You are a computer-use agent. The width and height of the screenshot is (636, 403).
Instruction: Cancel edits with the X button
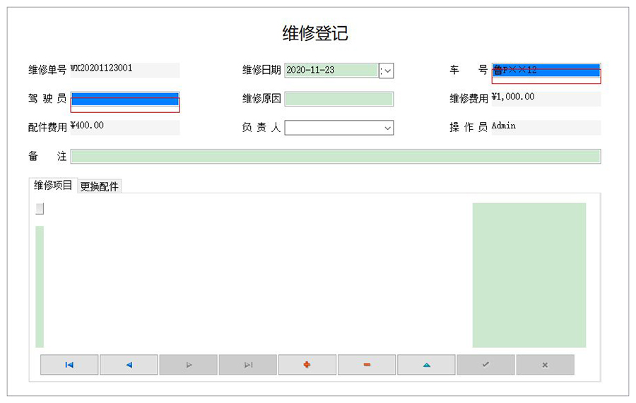(545, 365)
